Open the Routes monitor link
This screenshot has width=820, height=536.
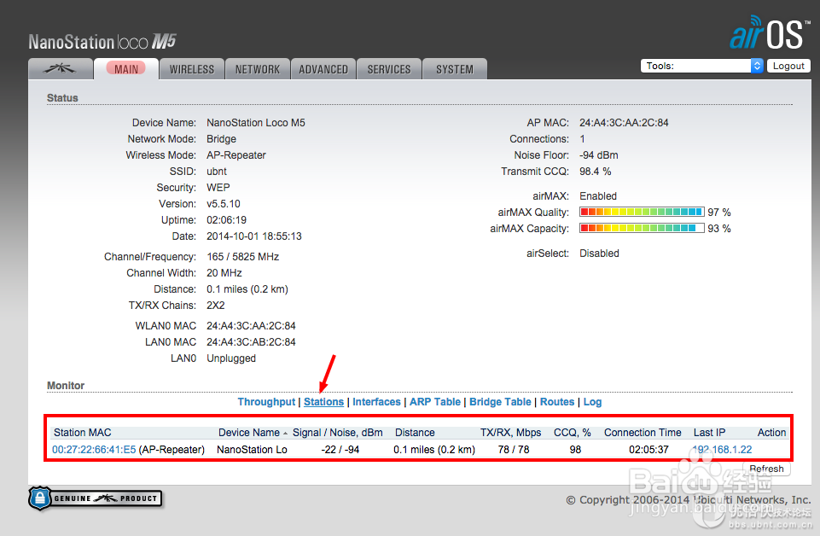coord(557,402)
